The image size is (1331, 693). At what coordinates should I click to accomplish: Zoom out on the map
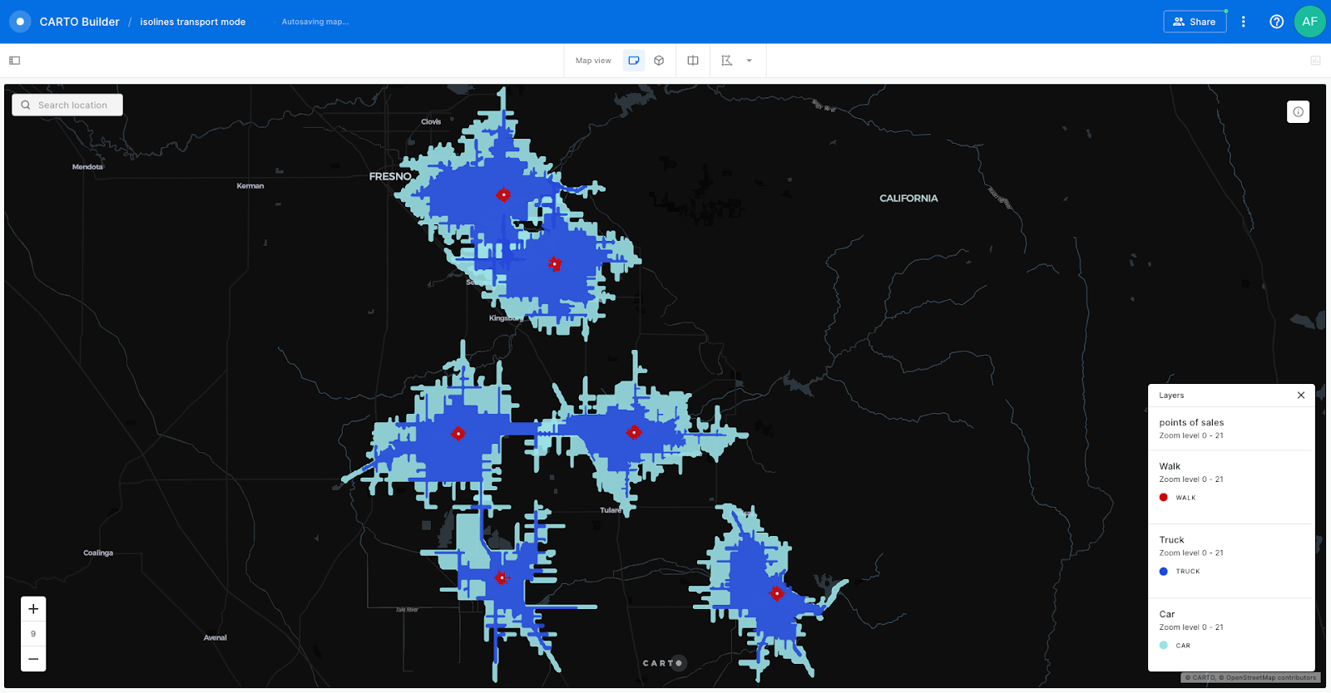pos(33,659)
